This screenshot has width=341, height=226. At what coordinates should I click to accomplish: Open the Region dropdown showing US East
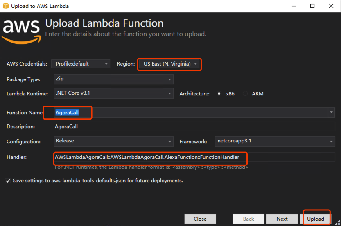pyautogui.click(x=169, y=64)
